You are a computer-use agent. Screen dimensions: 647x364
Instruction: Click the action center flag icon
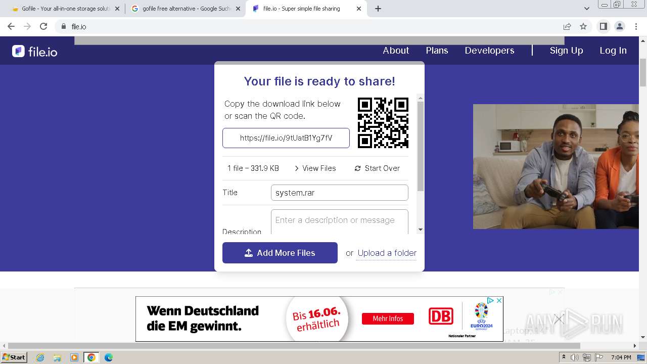pyautogui.click(x=599, y=357)
